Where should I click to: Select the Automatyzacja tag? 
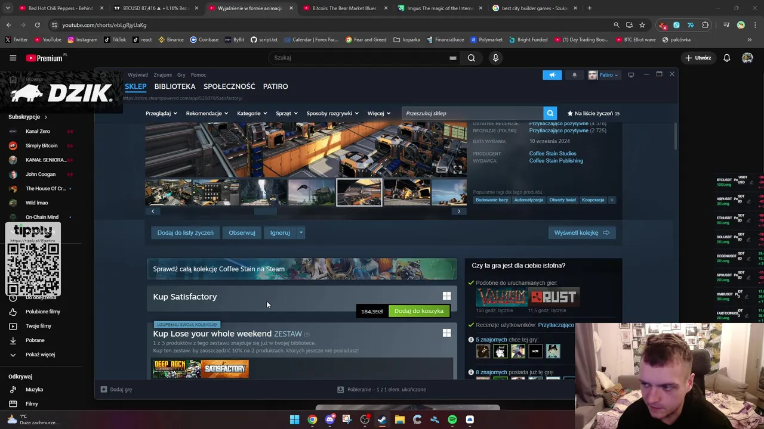[x=529, y=200]
